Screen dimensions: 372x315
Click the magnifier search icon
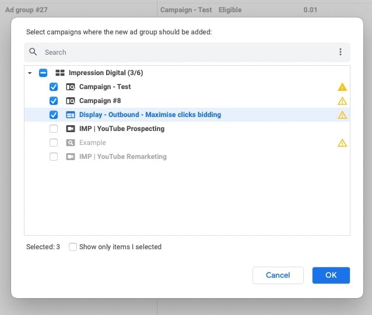click(x=33, y=52)
